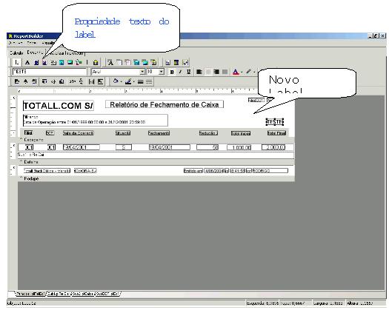Select the TOTALL.COM S/ title label
389x310 pixels.
click(x=59, y=106)
